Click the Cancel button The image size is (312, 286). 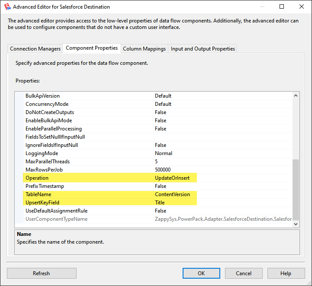point(244,273)
